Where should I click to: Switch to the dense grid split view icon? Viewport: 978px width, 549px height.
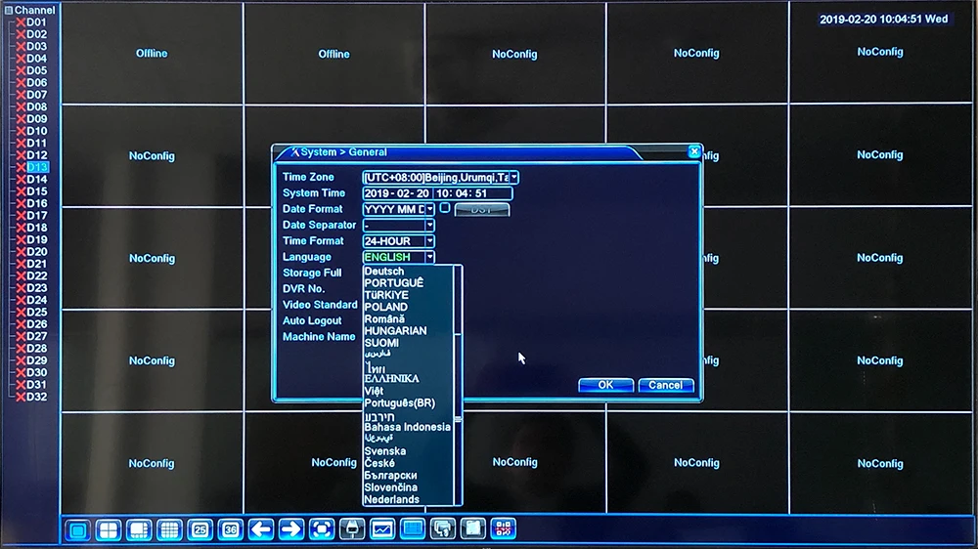[x=169, y=529]
